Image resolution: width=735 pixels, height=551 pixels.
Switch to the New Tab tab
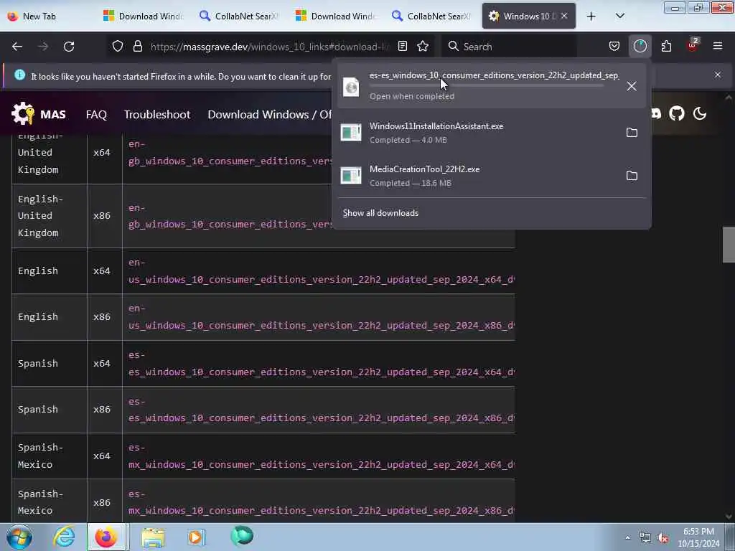tap(48, 17)
